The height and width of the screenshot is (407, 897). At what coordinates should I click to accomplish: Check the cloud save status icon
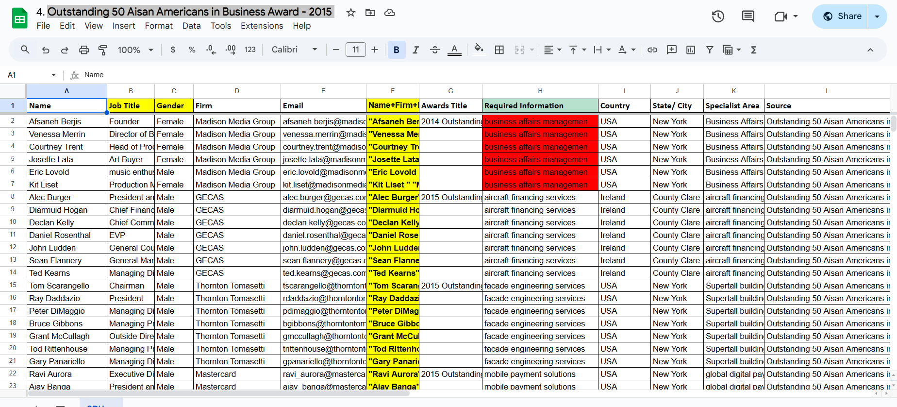390,13
